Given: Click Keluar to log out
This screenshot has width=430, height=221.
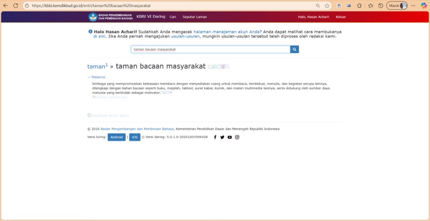Looking at the screenshot, I should (x=341, y=17).
